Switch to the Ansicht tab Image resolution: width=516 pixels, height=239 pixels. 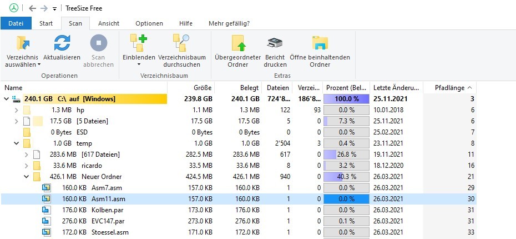109,23
